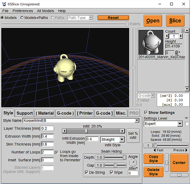Viewport: 190px width, 184px height.
Task: Toggle checkbox beside Expert settings level
Action: coord(187,124)
